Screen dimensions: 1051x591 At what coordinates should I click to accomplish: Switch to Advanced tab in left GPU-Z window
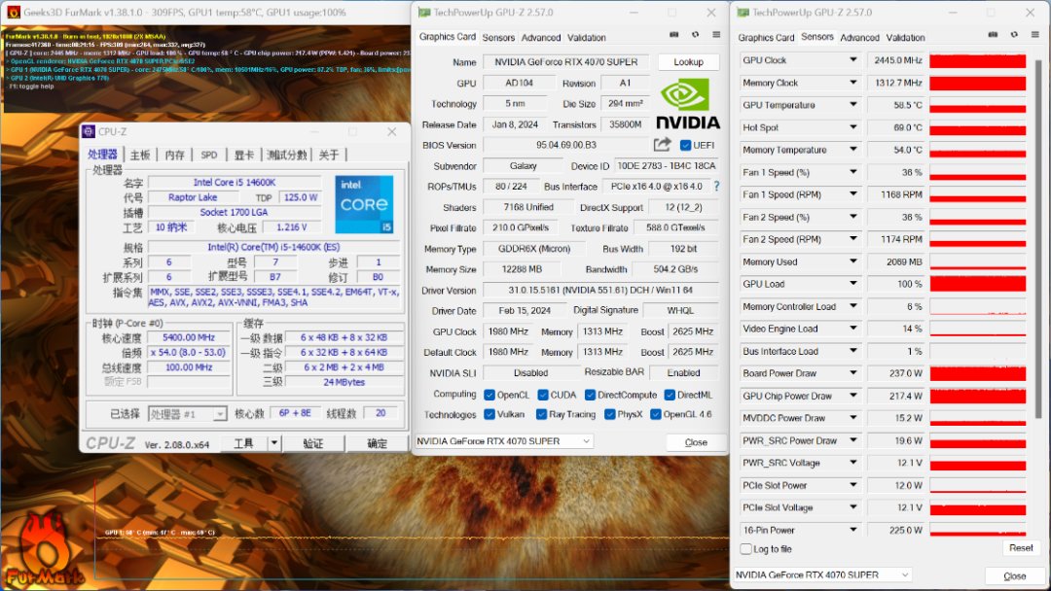point(541,38)
